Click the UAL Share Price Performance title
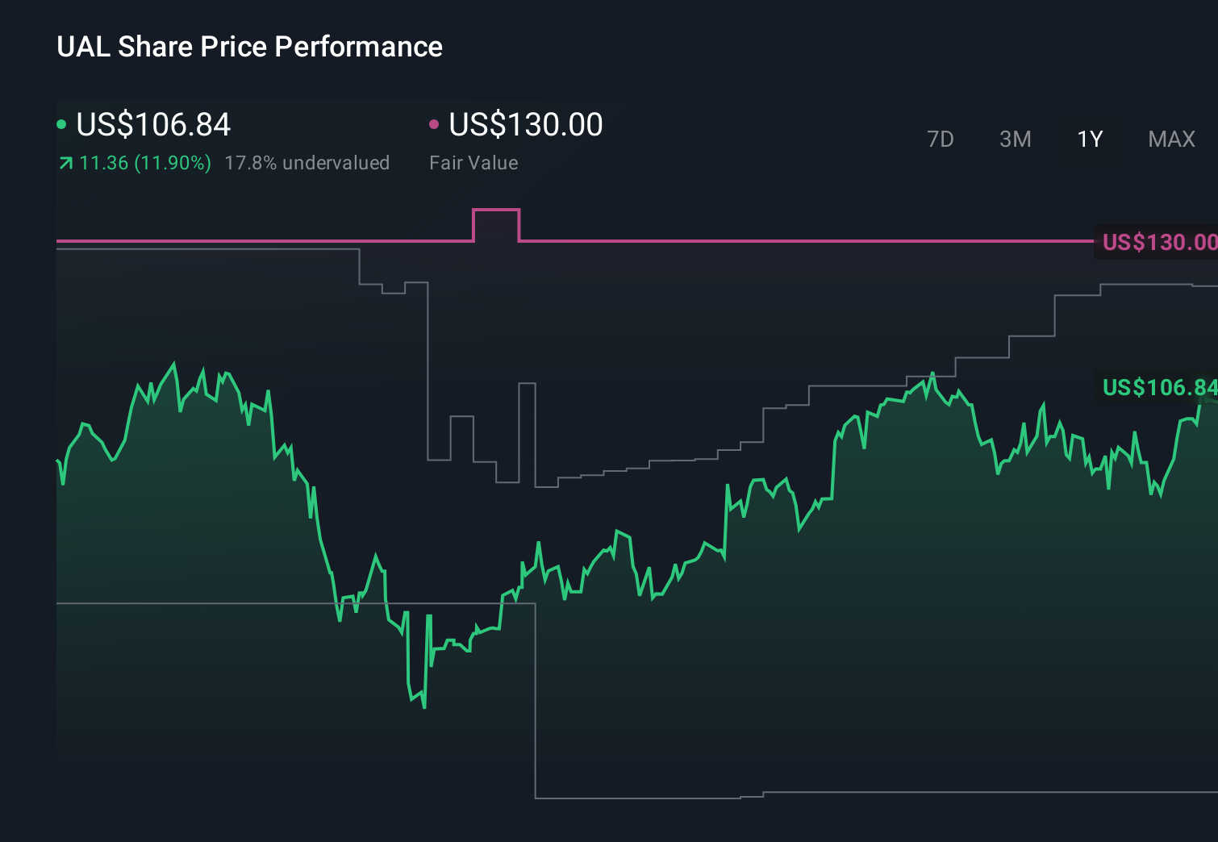 (249, 47)
